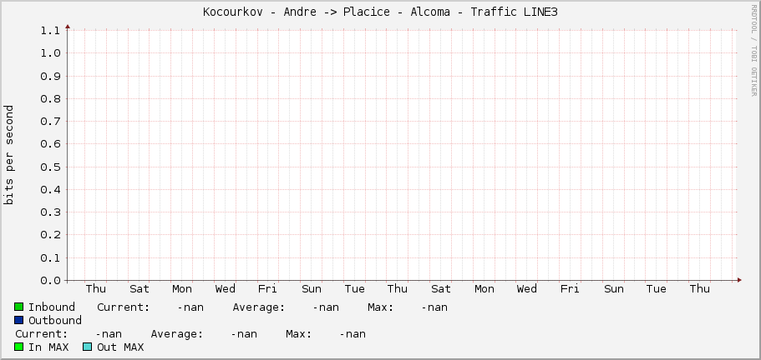
Task: Click the cyan Out MAX legend swatch
Action: click(x=88, y=347)
